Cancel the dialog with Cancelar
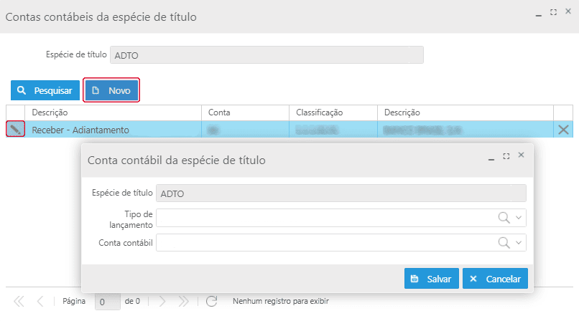 (496, 279)
